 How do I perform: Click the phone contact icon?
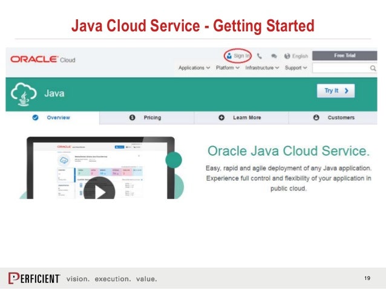point(259,56)
